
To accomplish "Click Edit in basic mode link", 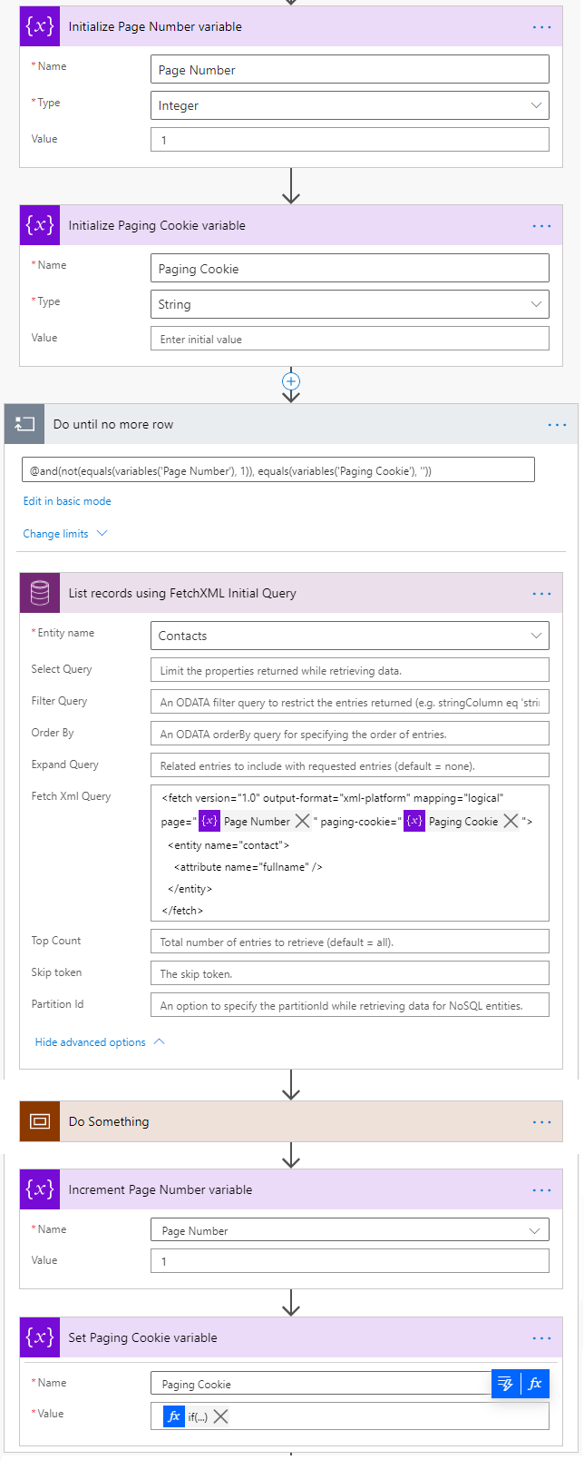I will click(x=67, y=501).
